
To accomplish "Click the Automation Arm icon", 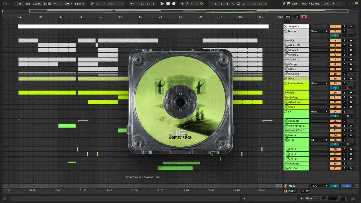I will [x=187, y=4].
